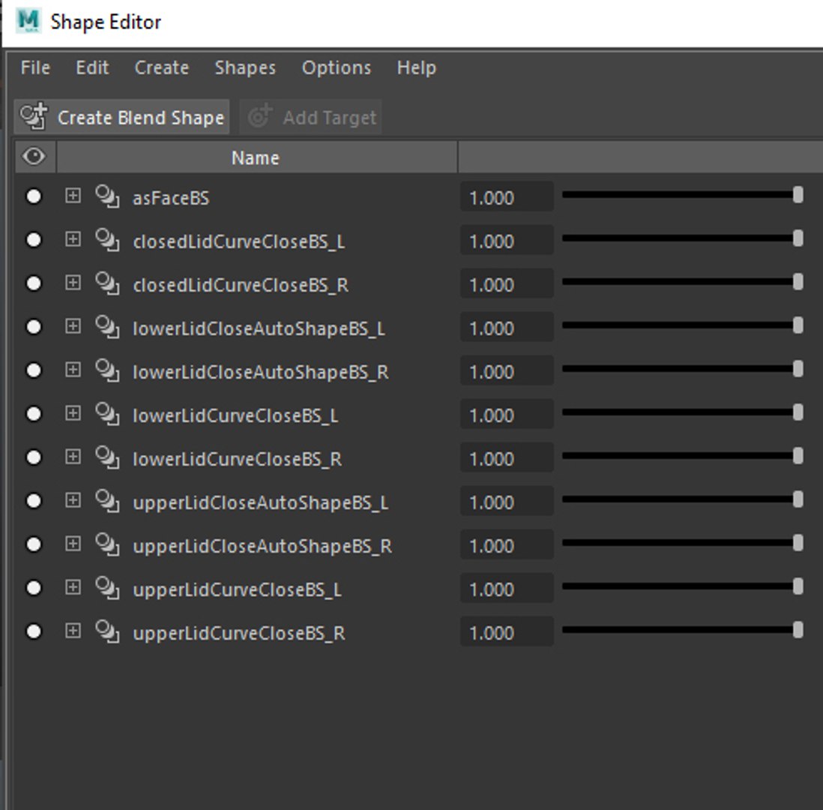Click weight value field of lowerLidCloseAutoShapeBS_L
823x810 pixels.
pos(507,328)
